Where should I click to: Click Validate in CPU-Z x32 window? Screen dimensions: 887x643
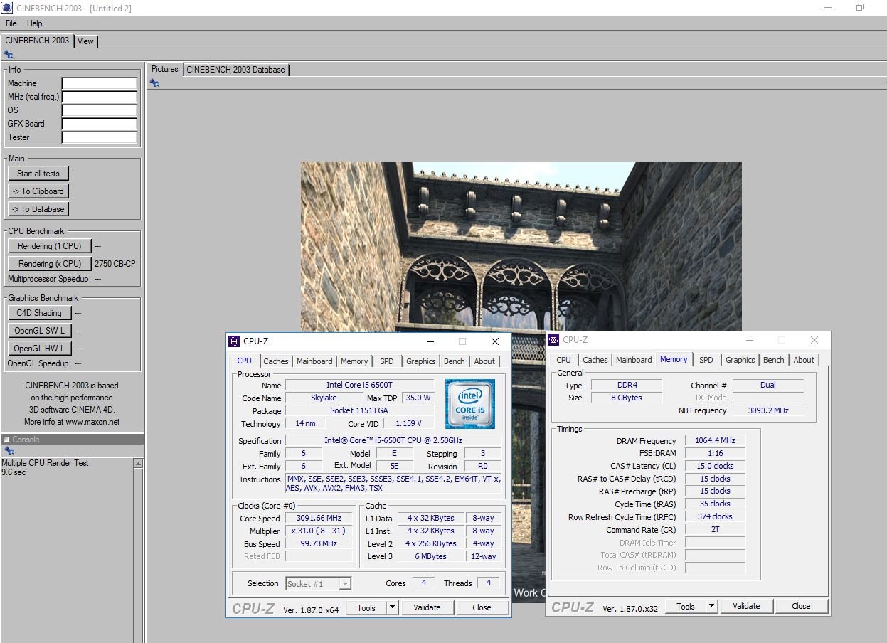(746, 606)
